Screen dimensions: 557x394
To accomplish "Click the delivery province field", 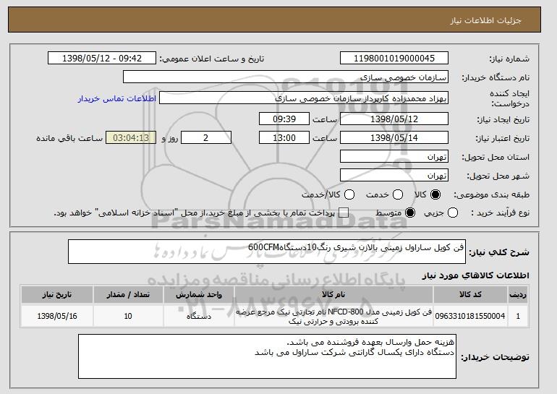I will click(394, 157).
